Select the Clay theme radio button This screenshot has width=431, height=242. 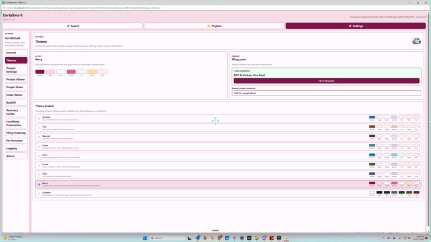(39, 128)
